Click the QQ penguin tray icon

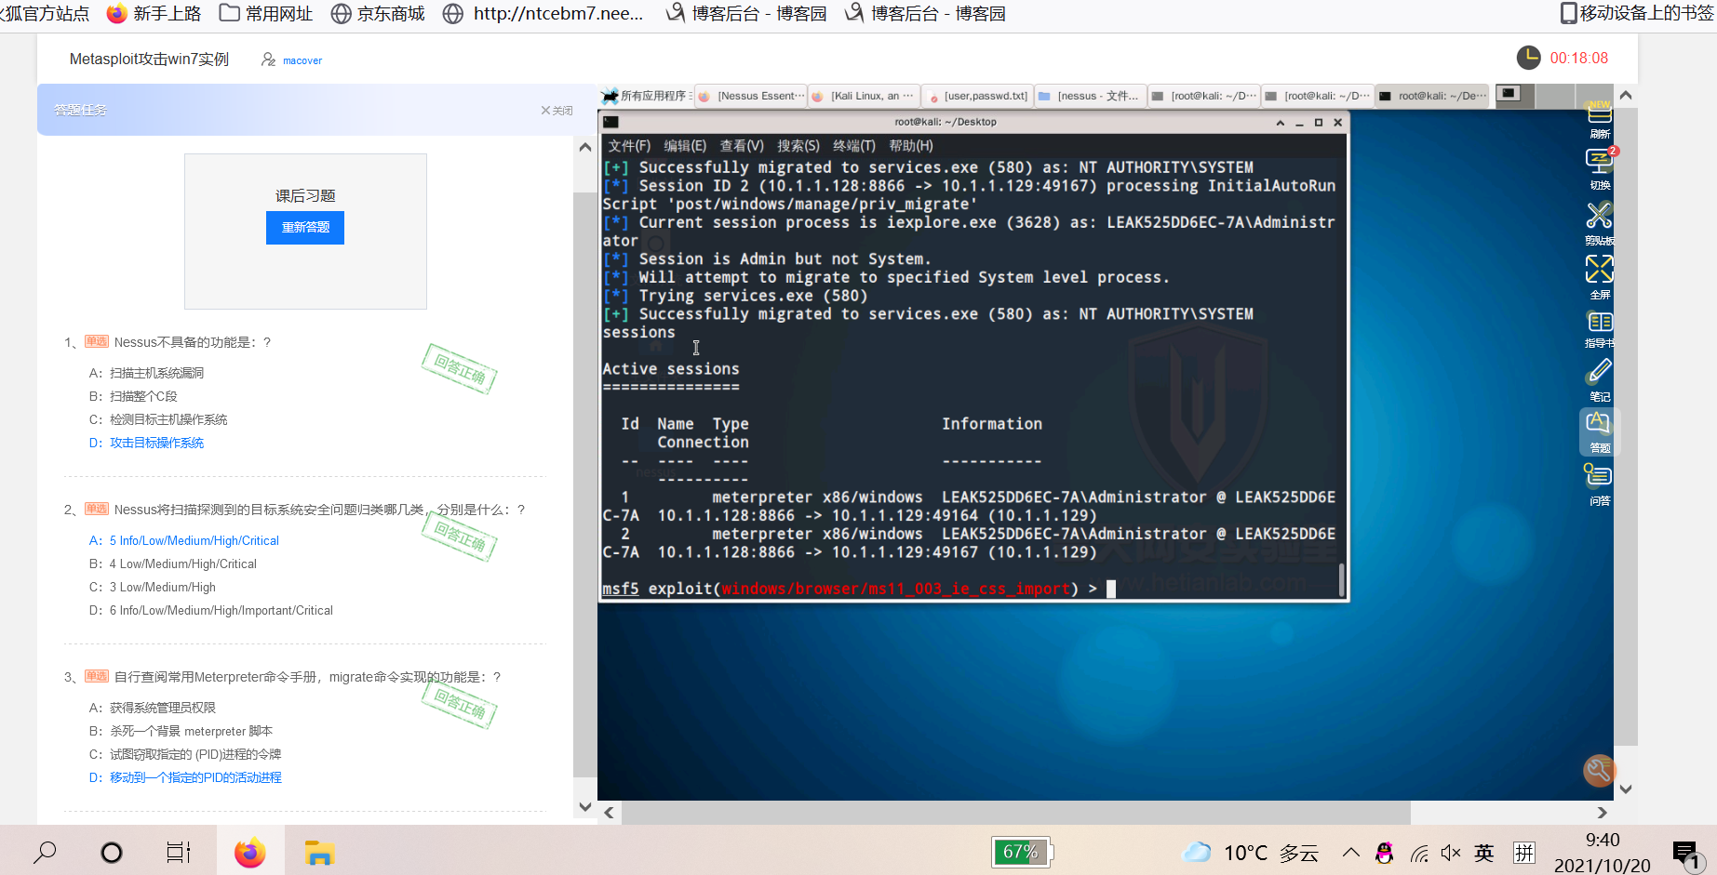click(1385, 853)
